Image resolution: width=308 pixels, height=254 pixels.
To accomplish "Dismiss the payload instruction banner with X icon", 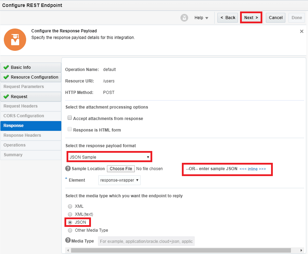I will coord(302,31).
